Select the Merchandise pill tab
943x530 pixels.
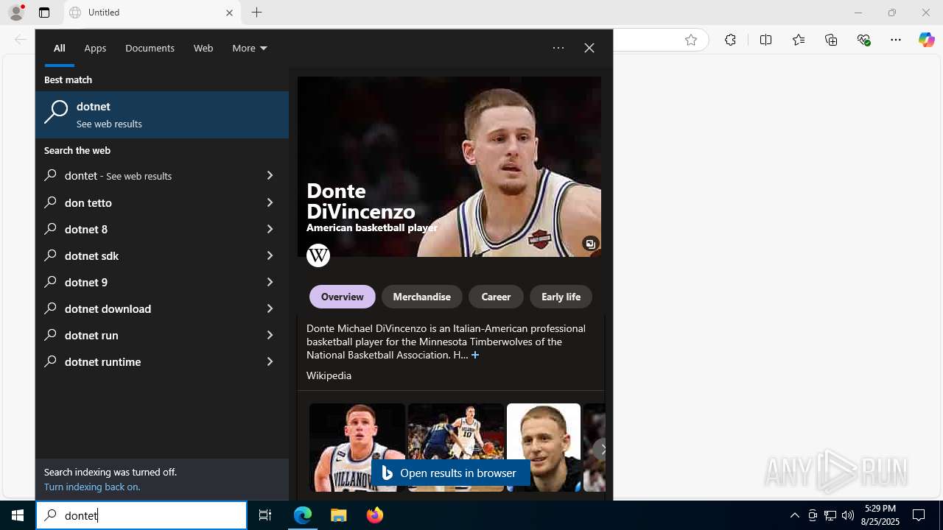(421, 297)
